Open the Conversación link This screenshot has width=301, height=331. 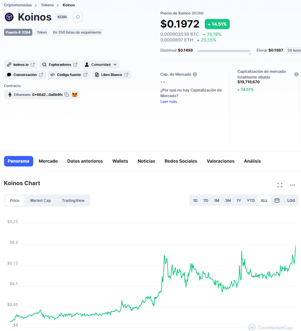(x=25, y=74)
